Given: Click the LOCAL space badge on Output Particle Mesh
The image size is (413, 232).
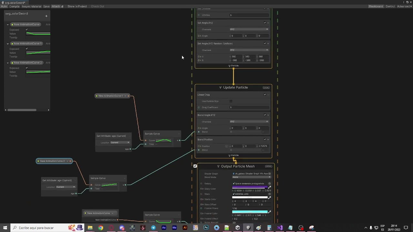Looking at the screenshot, I should (268, 166).
